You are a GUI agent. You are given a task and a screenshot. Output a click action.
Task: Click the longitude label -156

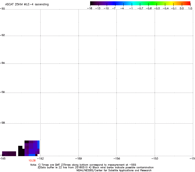click(x=117, y=159)
